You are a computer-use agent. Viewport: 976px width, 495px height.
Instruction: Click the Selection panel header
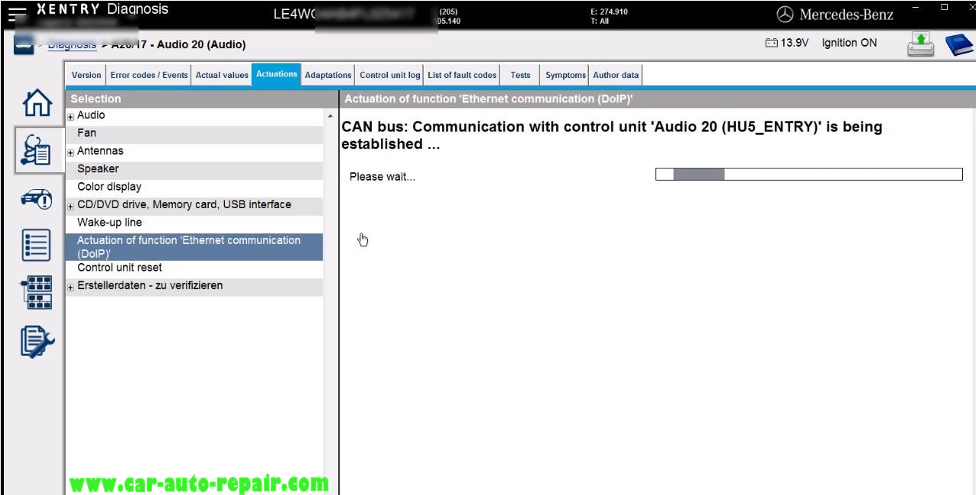tap(202, 99)
